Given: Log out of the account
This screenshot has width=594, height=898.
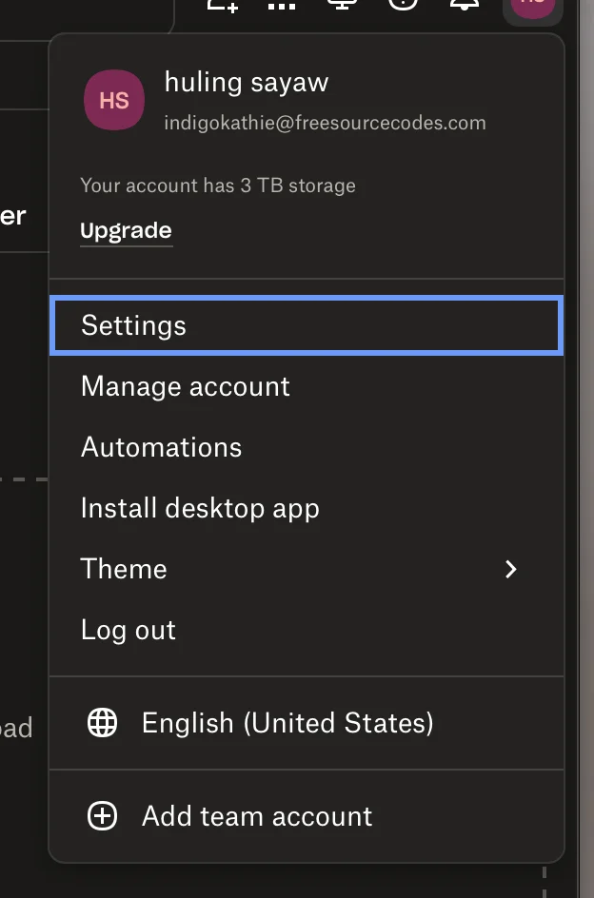Looking at the screenshot, I should (307, 630).
